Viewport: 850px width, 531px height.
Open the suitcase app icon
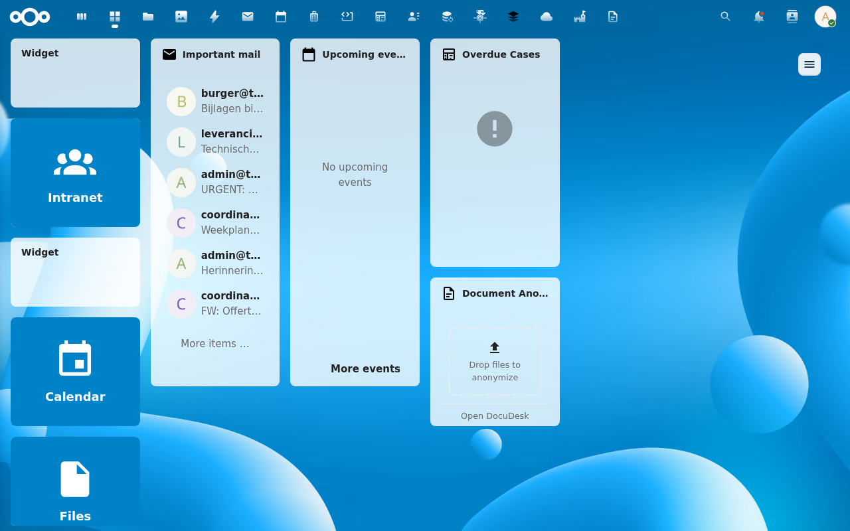coord(314,17)
